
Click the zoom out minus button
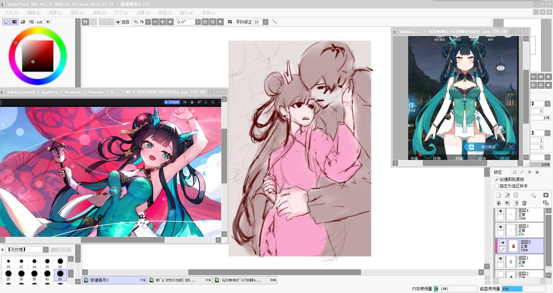155,22
